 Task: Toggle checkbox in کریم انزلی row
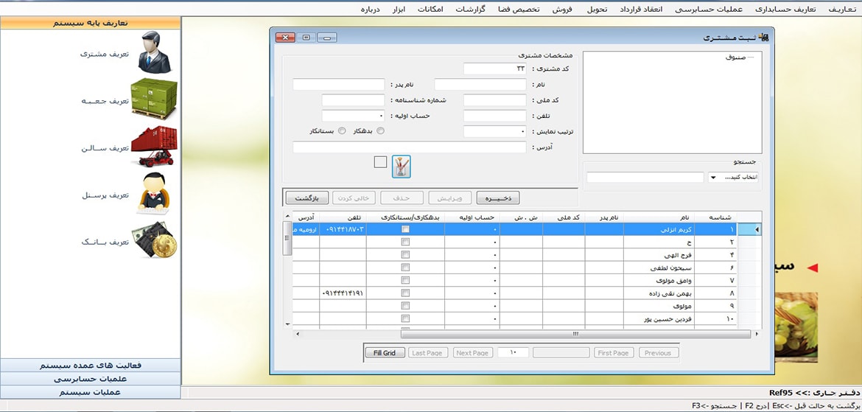coord(405,229)
